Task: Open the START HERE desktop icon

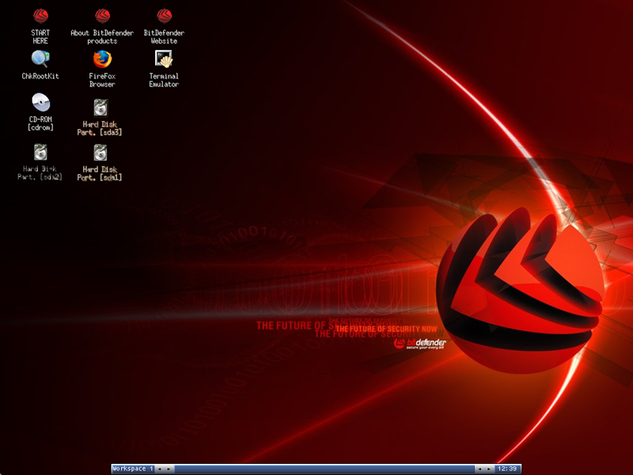Action: click(x=40, y=16)
